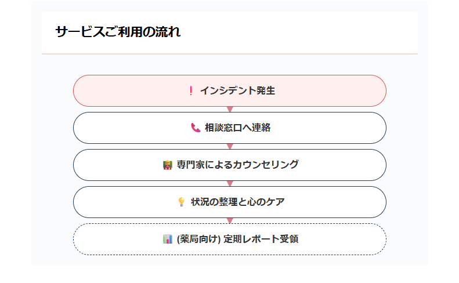Click the pink telephone receiver icon
Screen dimensions: 459x283
tap(196, 128)
